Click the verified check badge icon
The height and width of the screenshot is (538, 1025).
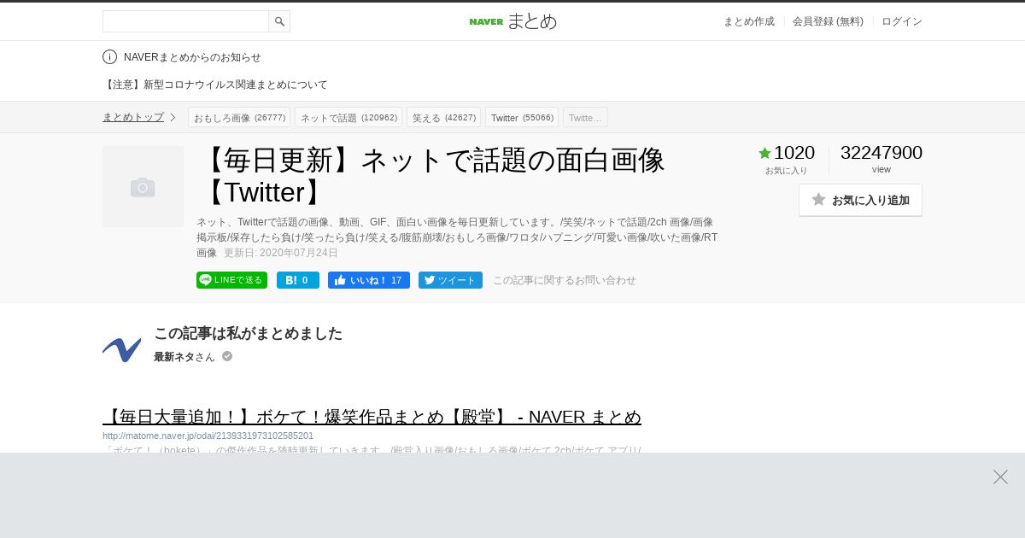227,356
